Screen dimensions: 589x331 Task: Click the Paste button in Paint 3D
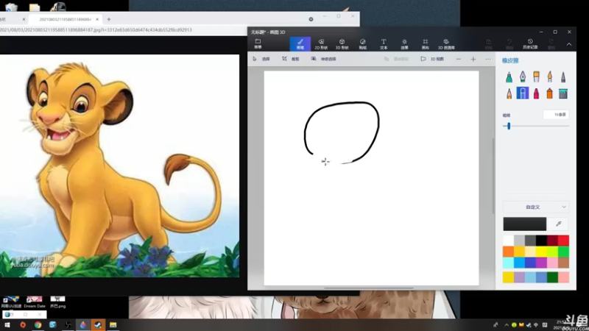point(488,44)
